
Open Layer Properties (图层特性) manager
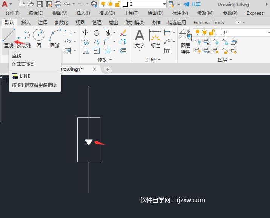pyautogui.click(x=186, y=42)
